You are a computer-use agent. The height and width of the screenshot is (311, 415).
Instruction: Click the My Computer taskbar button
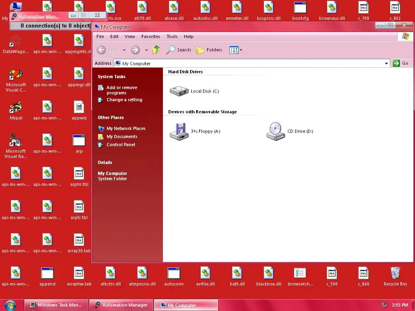coord(186,305)
